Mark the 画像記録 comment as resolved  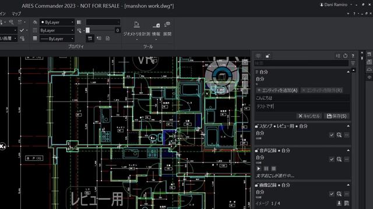[332, 194]
